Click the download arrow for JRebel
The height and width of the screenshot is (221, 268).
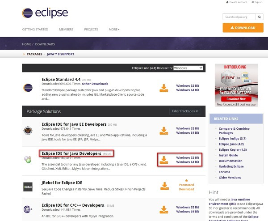point(164,186)
